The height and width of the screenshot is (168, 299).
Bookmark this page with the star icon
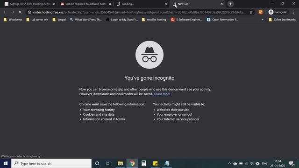pos(251,12)
